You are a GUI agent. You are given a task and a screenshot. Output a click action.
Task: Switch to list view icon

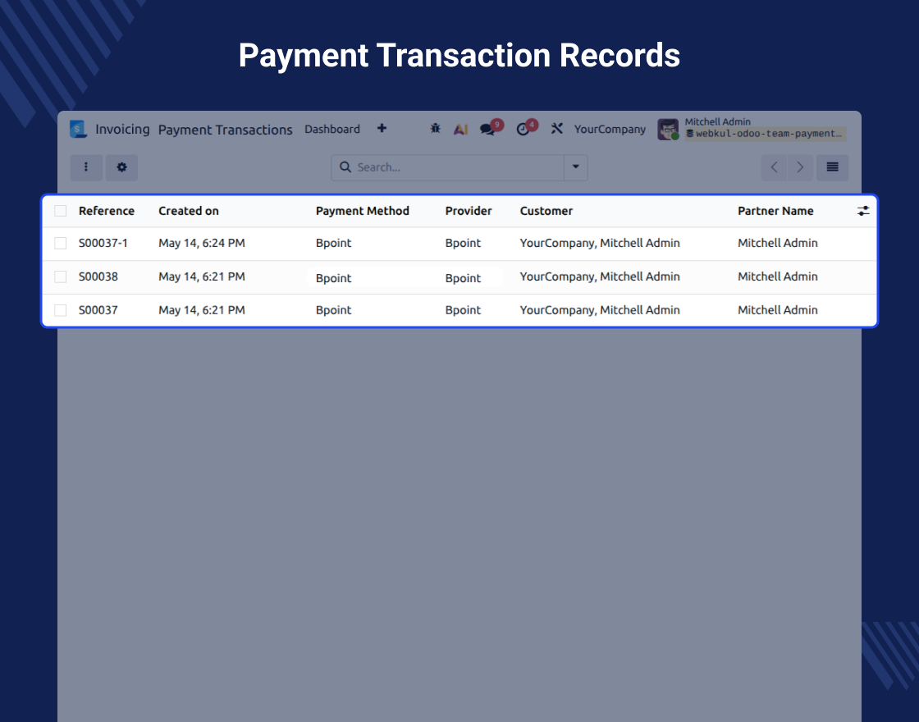coord(832,167)
